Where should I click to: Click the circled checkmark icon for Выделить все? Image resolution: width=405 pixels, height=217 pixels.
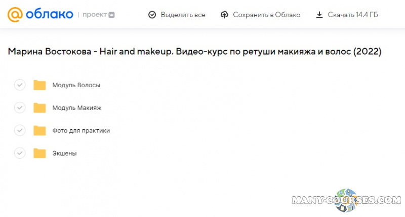pos(152,15)
